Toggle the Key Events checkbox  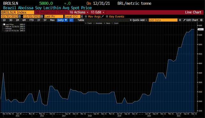pyautogui.click(x=107, y=16)
